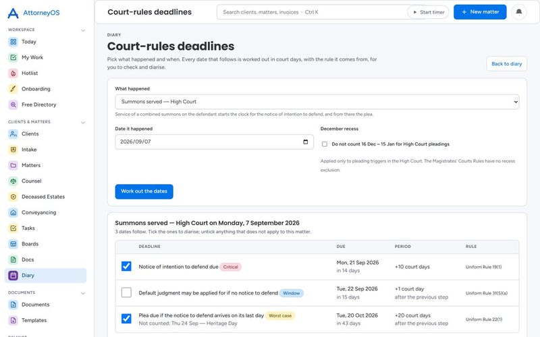This screenshot has height=337, width=540.
Task: Go to Today in sidebar
Action: click(x=45, y=42)
